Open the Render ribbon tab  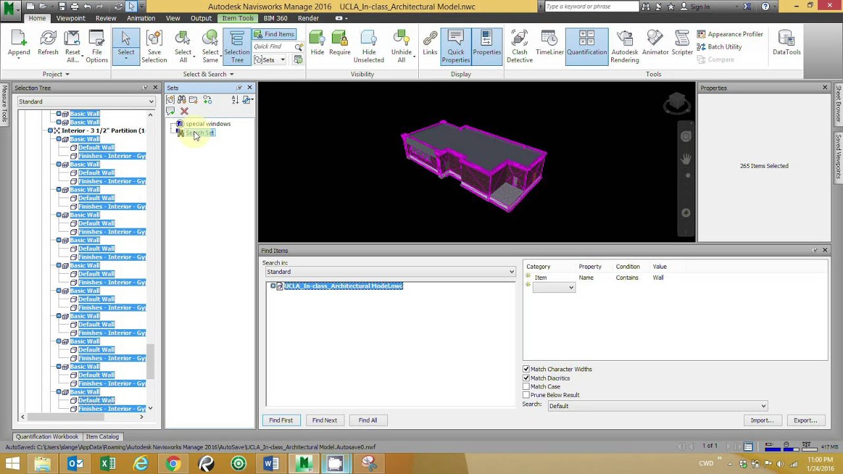pyautogui.click(x=308, y=18)
